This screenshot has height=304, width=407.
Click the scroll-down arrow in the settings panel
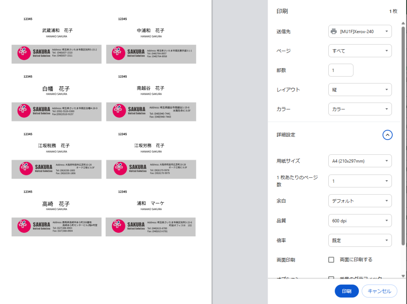tap(403, 276)
